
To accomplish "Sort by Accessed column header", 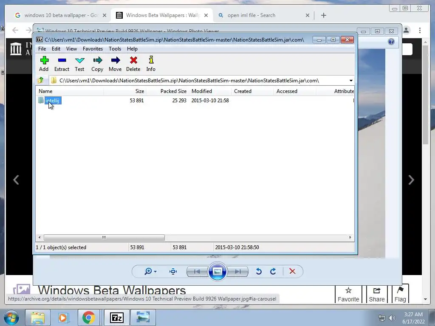I will (295, 91).
